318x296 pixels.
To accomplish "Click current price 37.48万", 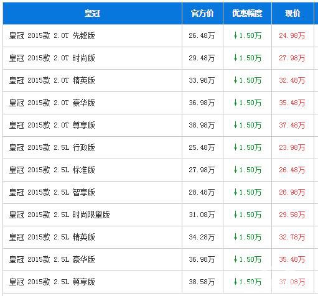I will (292, 125).
